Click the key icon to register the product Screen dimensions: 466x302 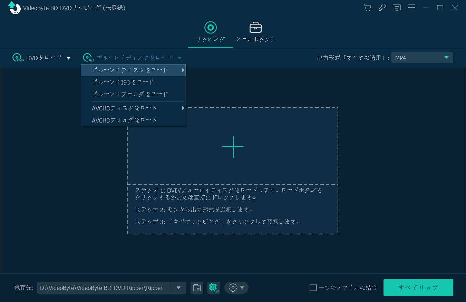382,7
